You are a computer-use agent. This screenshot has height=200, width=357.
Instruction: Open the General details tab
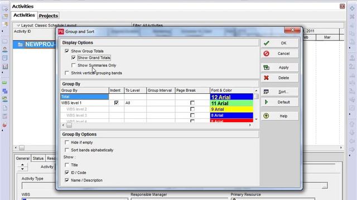point(23,158)
